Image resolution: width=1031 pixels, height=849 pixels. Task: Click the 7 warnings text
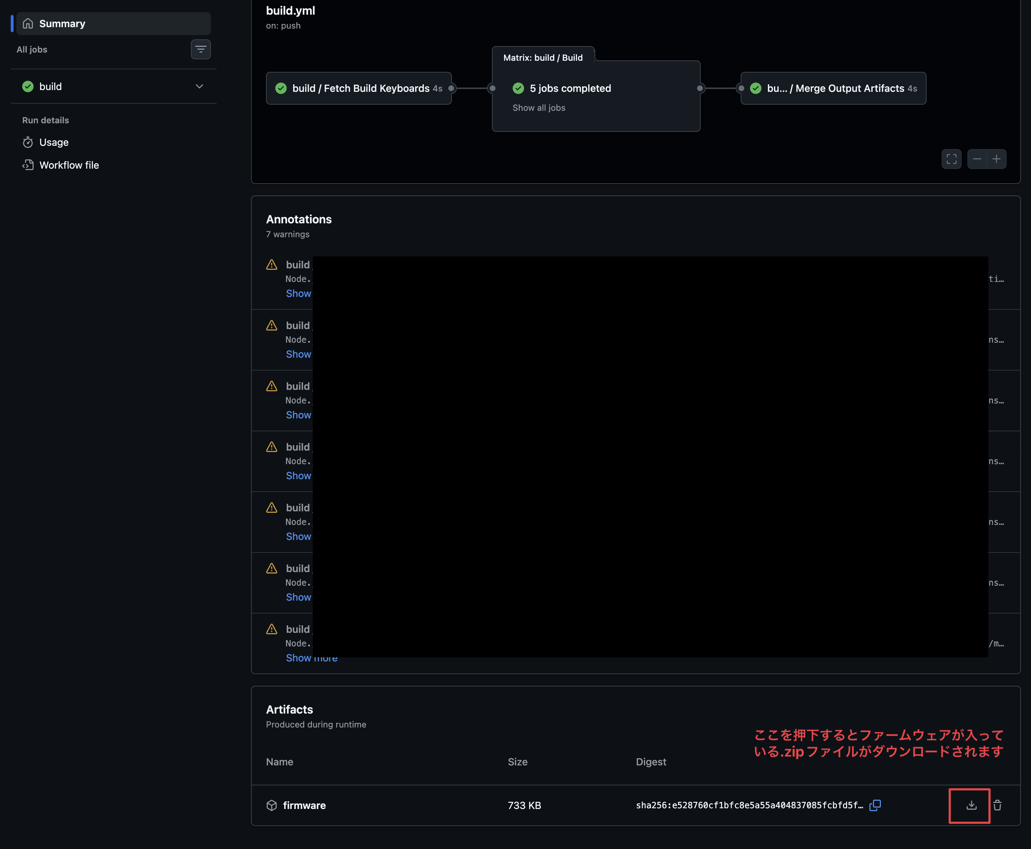tap(288, 234)
